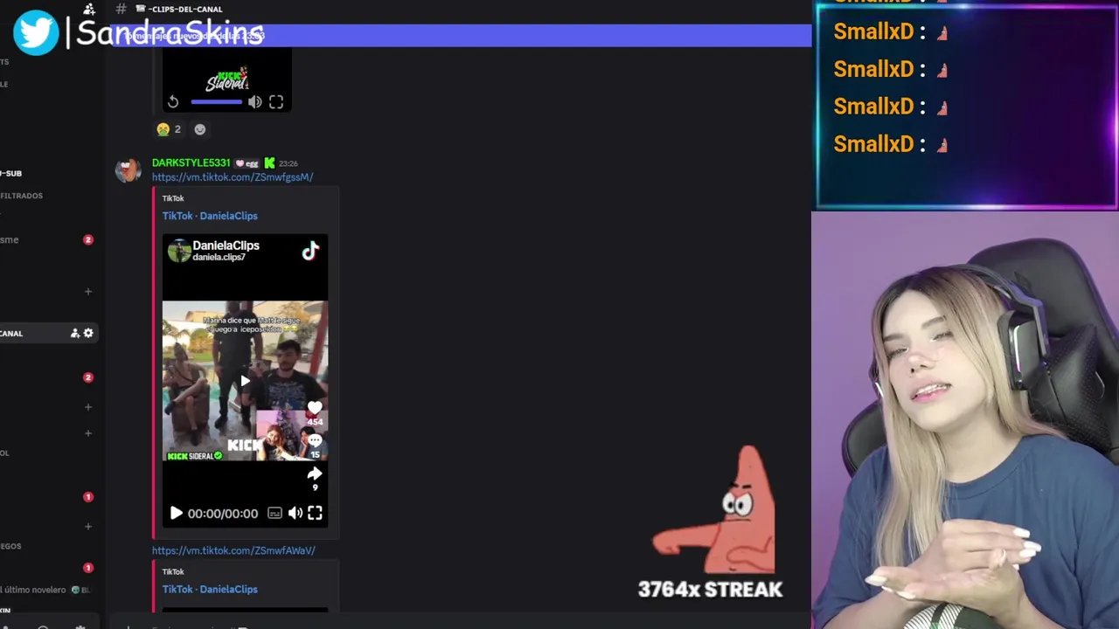Click the DanielaClips name in the video header

[x=226, y=245]
